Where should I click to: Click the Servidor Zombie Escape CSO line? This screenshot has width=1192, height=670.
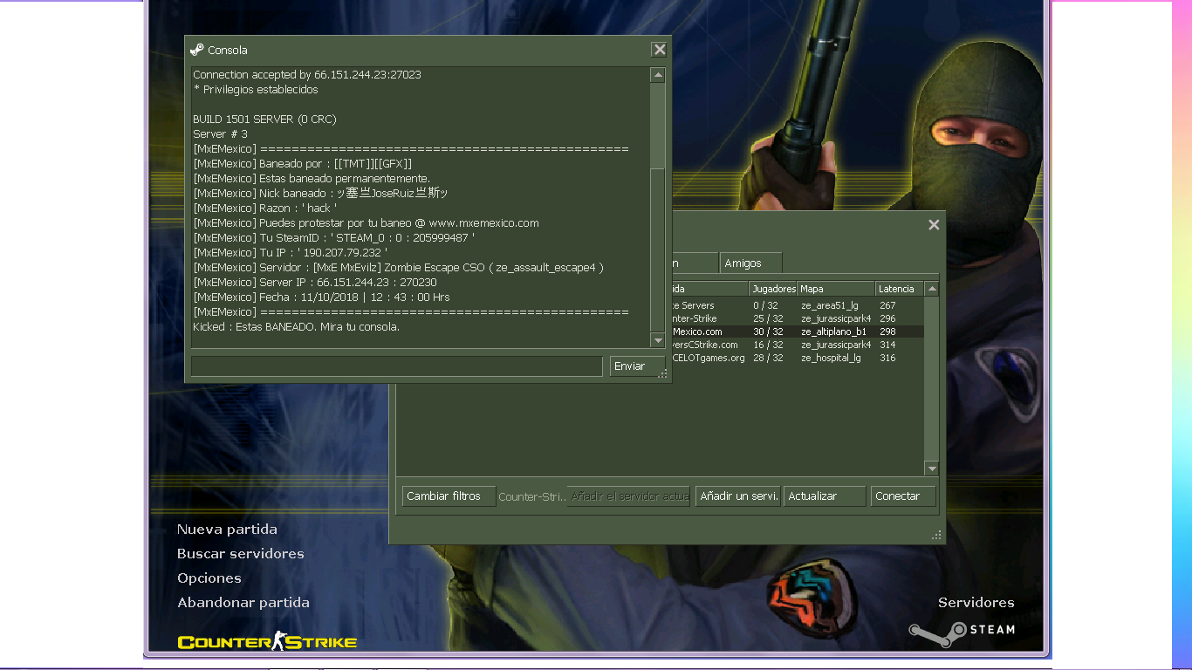(x=398, y=268)
